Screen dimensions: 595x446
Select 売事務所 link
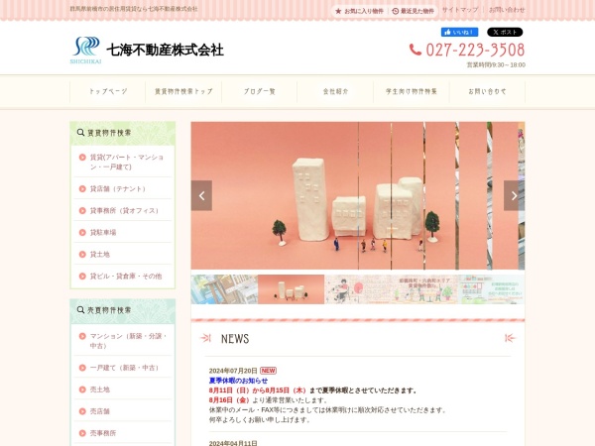point(123,433)
